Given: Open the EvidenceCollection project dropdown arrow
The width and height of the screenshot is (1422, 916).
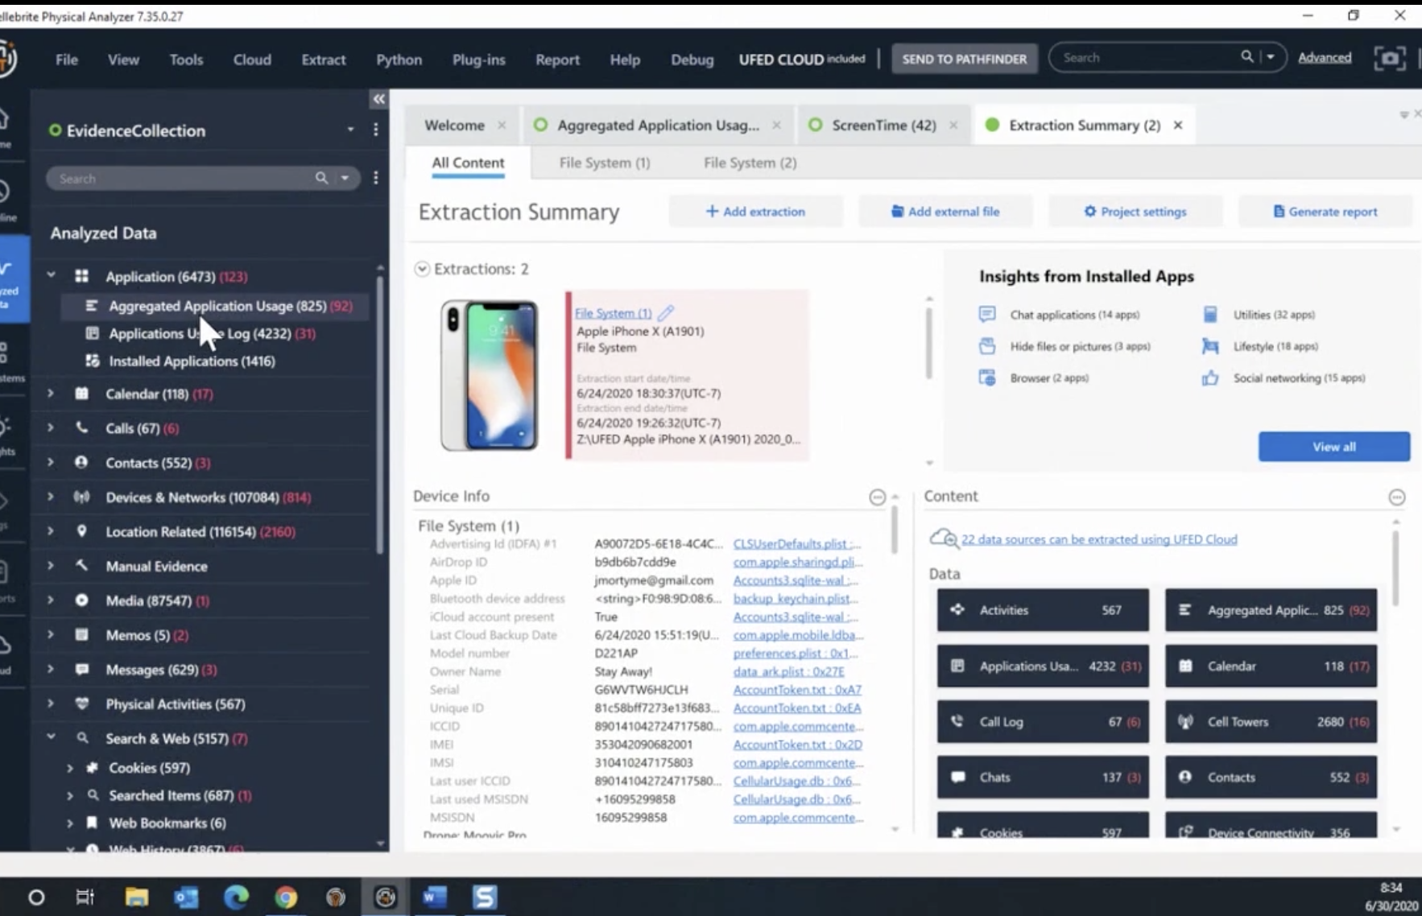Looking at the screenshot, I should [350, 130].
